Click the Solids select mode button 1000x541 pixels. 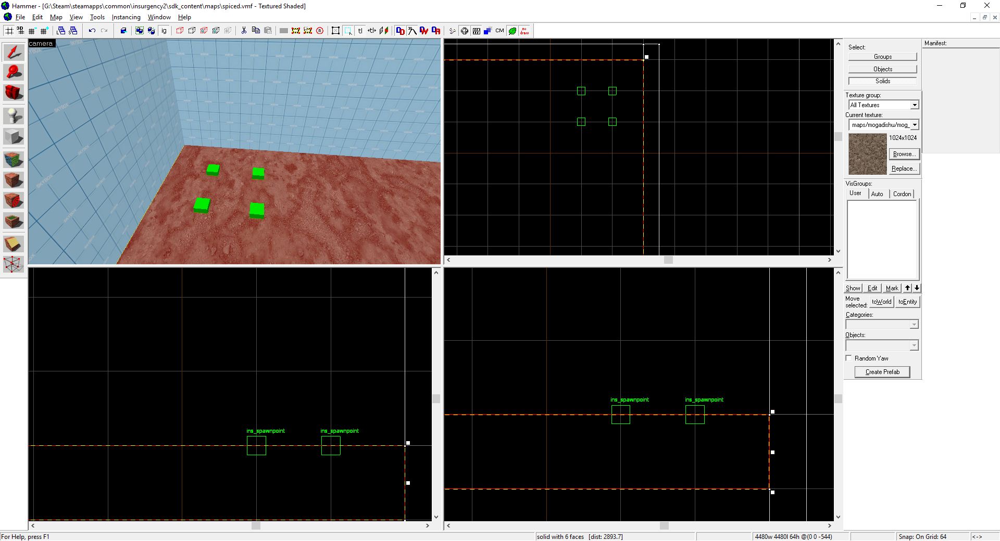(x=882, y=81)
